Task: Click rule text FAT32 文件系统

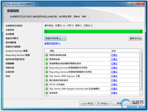Action: [57, 85]
